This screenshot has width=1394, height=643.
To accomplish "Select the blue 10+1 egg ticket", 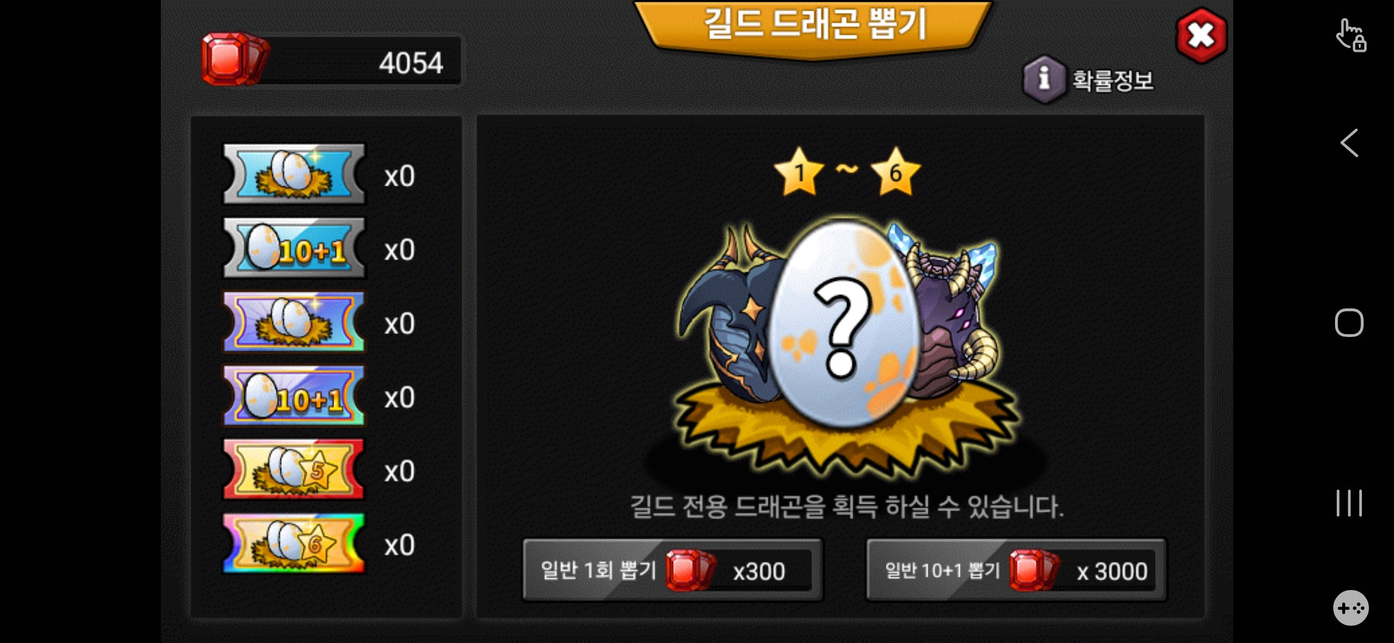I will point(294,248).
